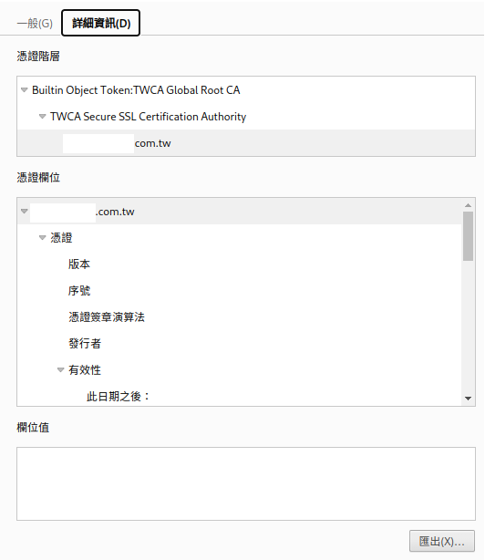
Task: Click the 匯出(X)... export button
Action: tap(442, 541)
